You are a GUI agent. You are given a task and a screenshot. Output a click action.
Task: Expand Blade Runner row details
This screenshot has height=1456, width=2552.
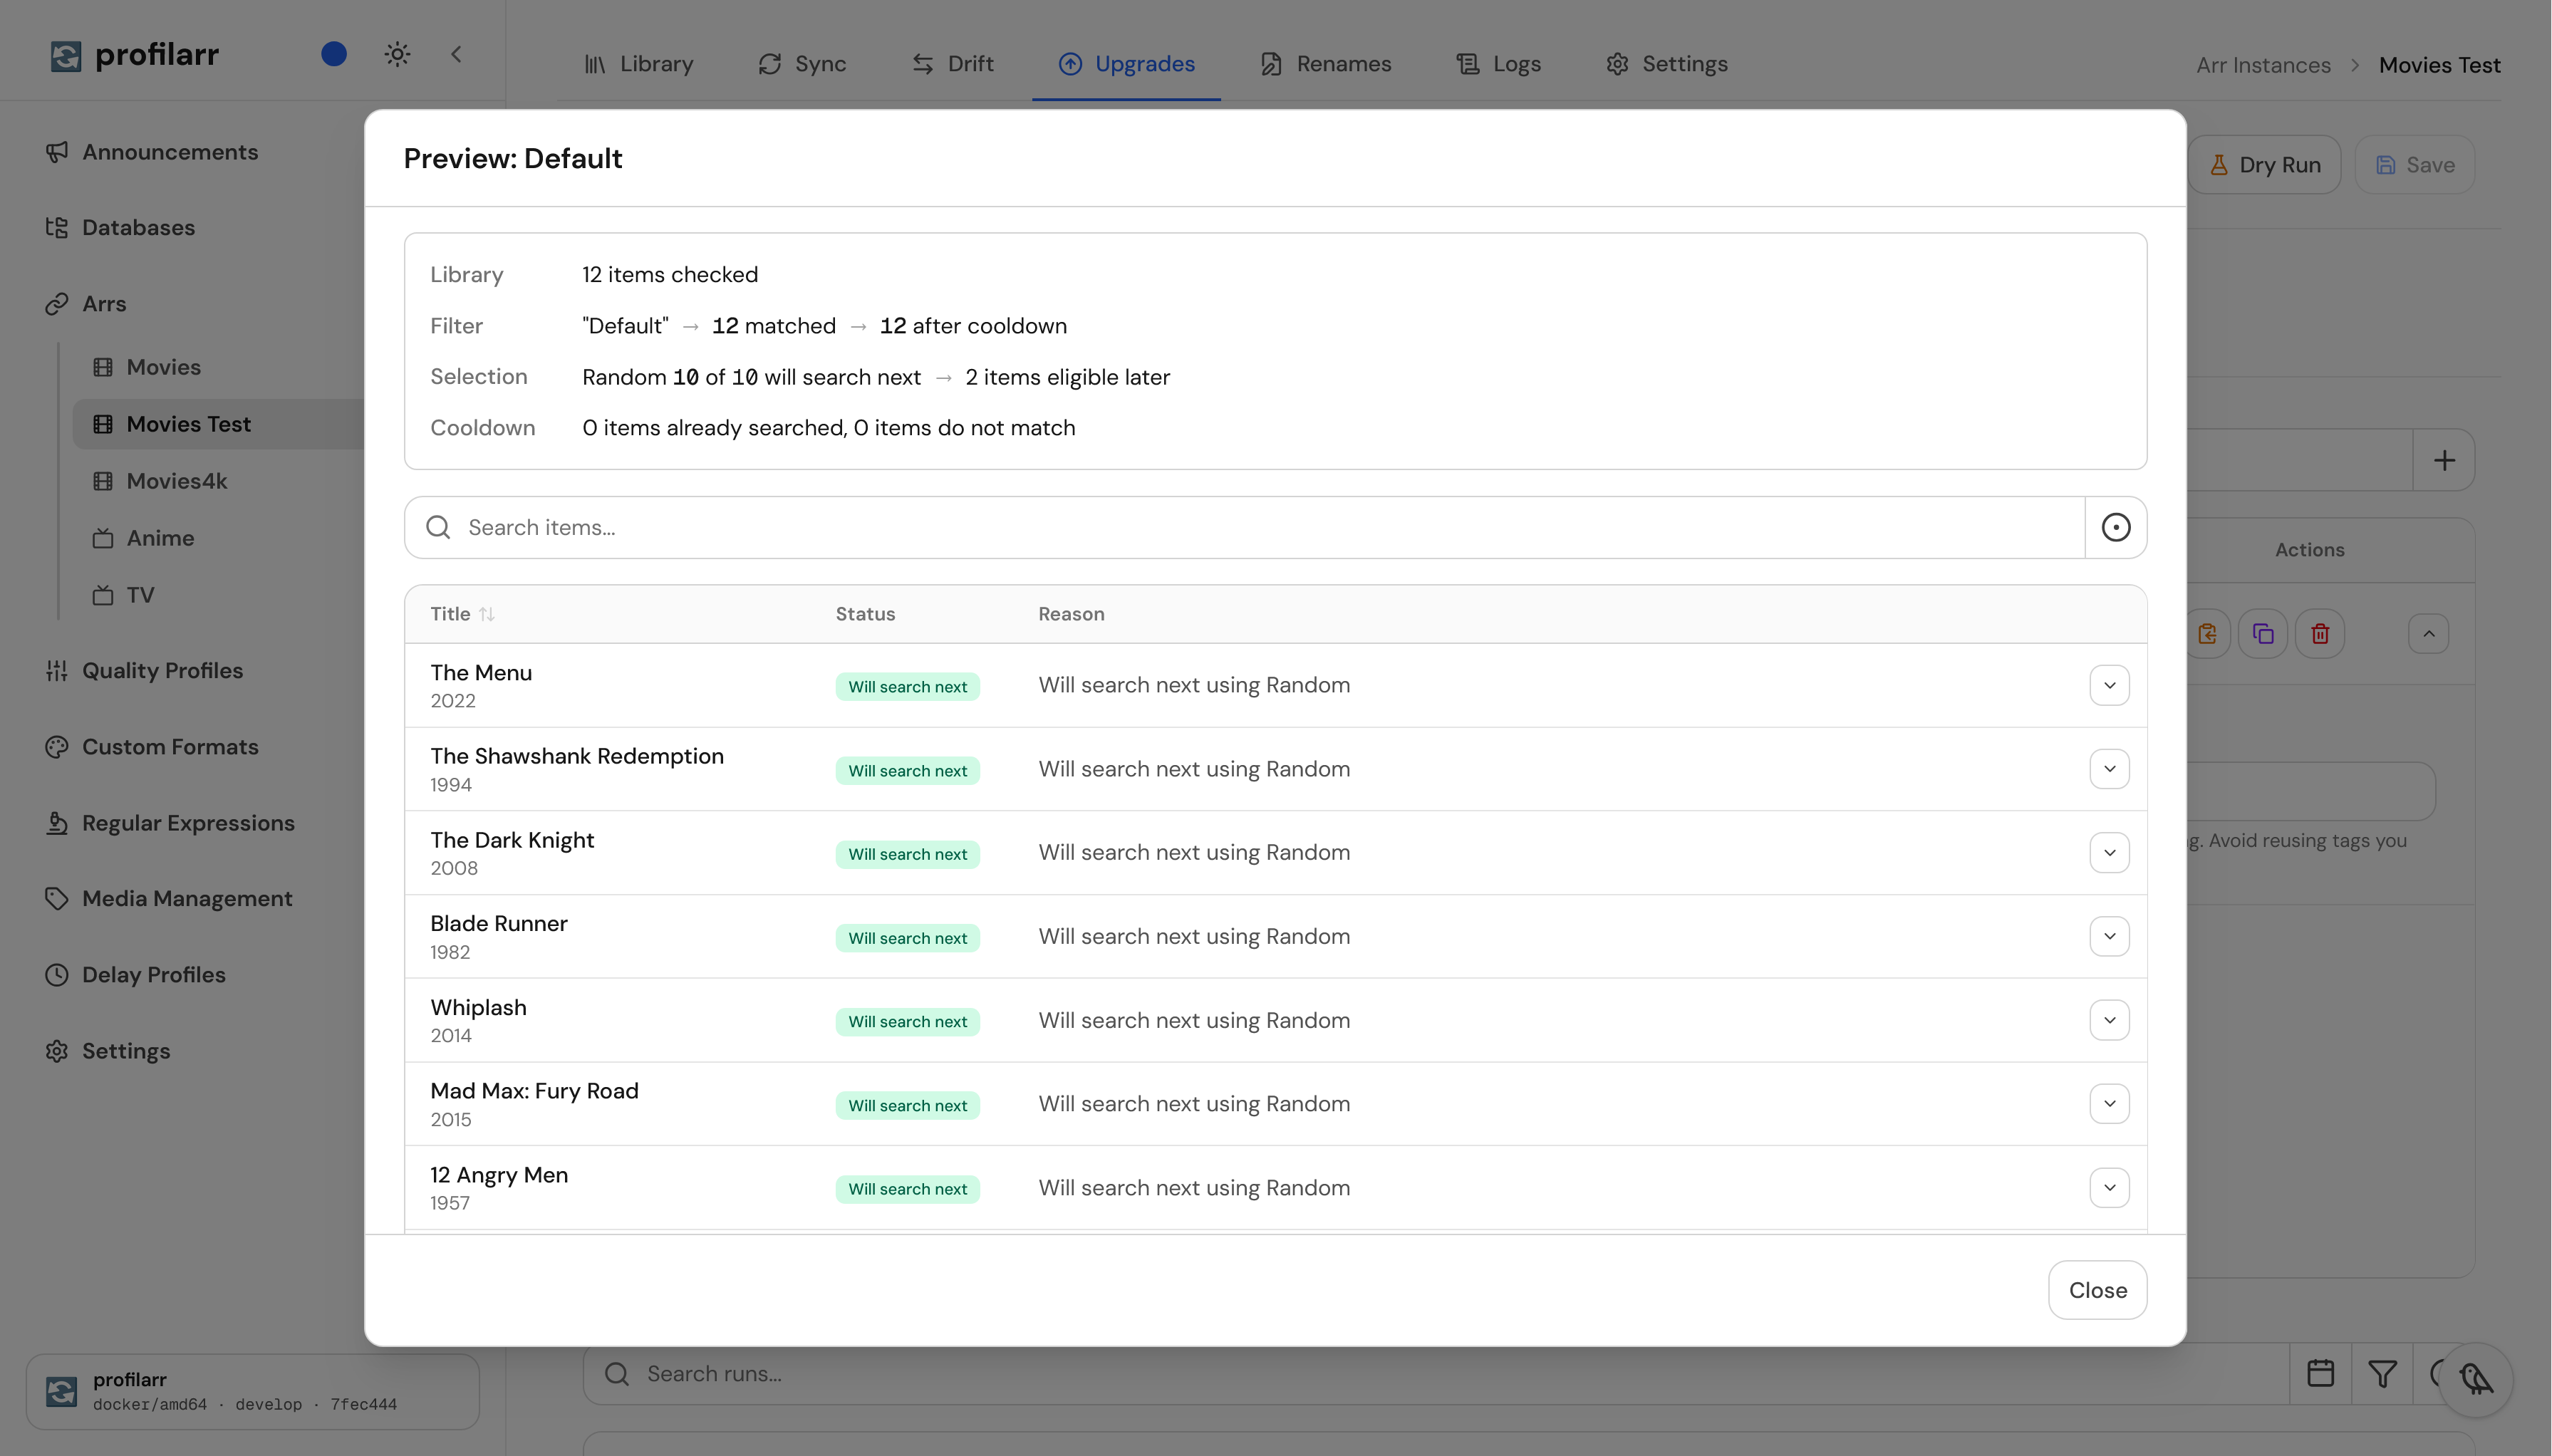(2109, 937)
